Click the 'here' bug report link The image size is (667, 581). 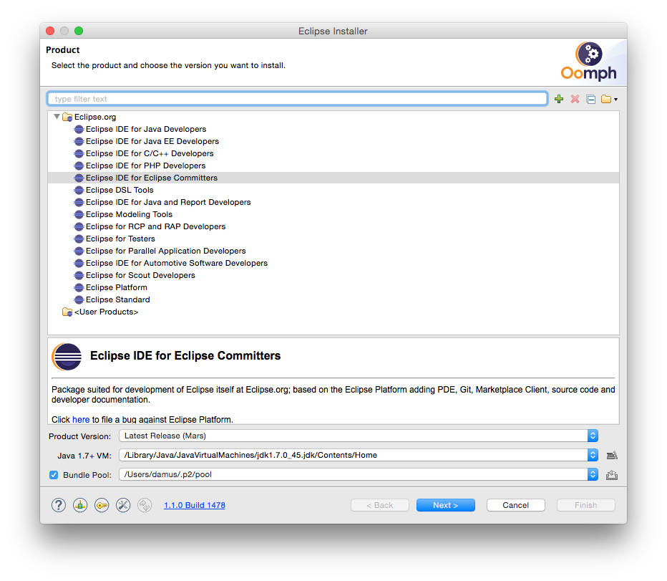(81, 420)
